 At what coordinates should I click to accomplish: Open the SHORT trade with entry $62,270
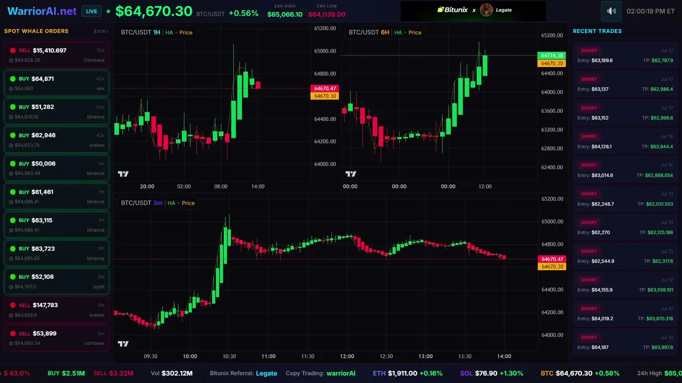(x=625, y=228)
